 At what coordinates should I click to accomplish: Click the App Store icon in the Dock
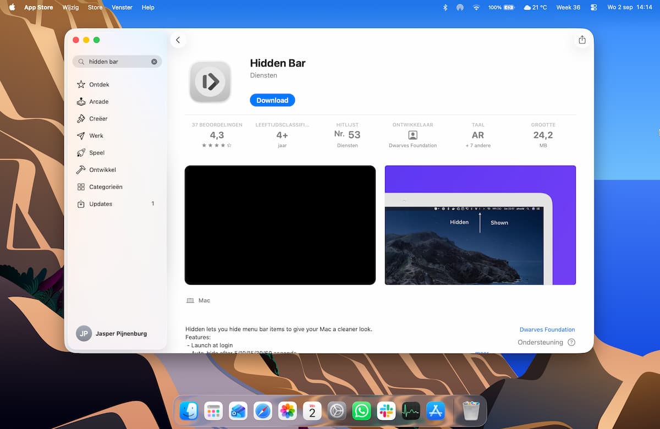pos(436,411)
